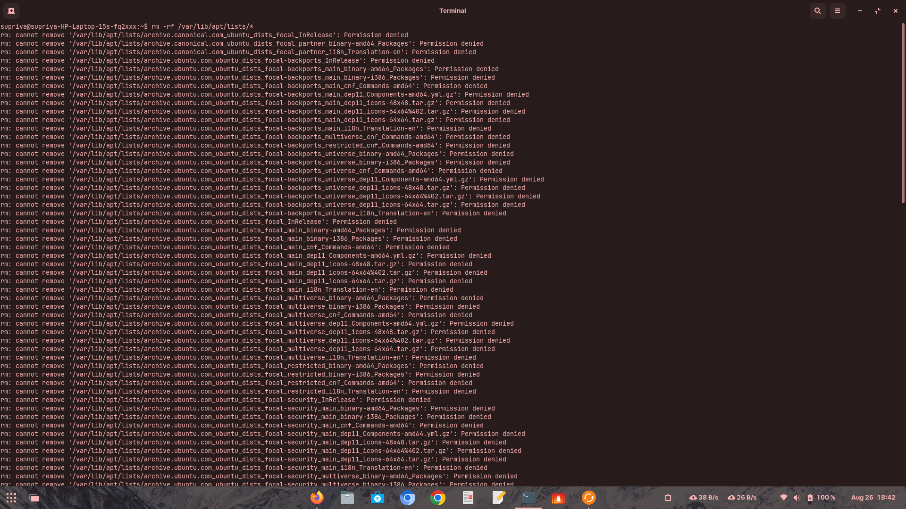Open the workspaces overview icon in taskbar
This screenshot has width=906, height=509.
(34, 498)
